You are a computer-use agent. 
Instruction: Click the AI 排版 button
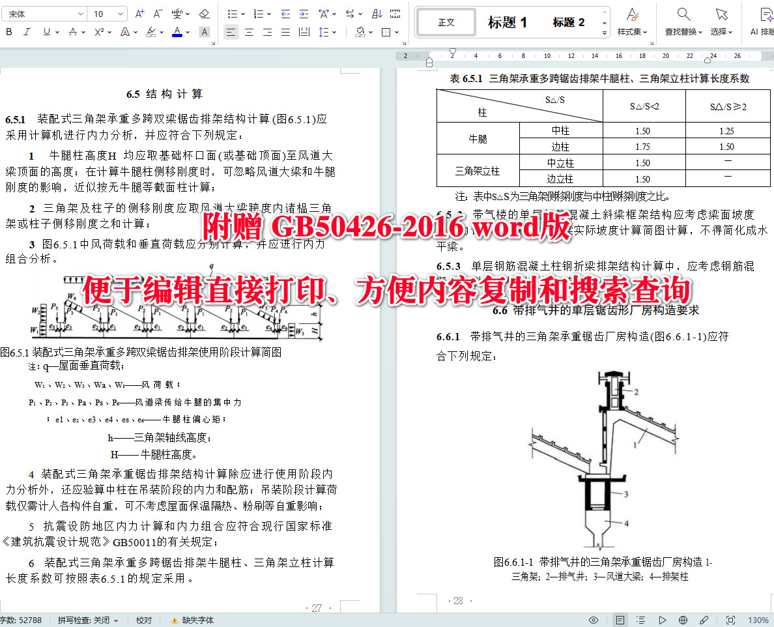tap(762, 22)
